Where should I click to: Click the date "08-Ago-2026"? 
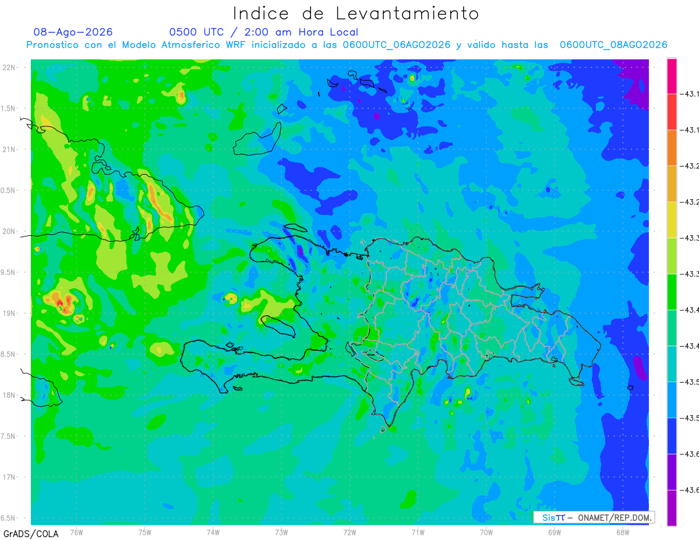(x=73, y=32)
